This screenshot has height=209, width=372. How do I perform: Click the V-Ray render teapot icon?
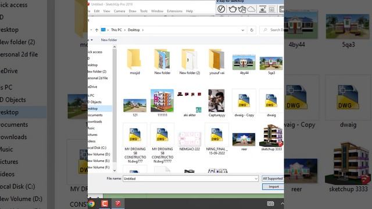click(233, 9)
